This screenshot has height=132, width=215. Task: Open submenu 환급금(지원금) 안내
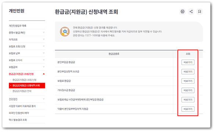pyautogui.click(x=22, y=91)
